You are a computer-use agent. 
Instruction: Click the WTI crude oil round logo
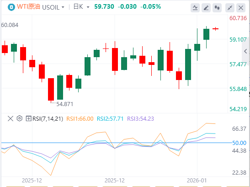(x=11, y=7)
